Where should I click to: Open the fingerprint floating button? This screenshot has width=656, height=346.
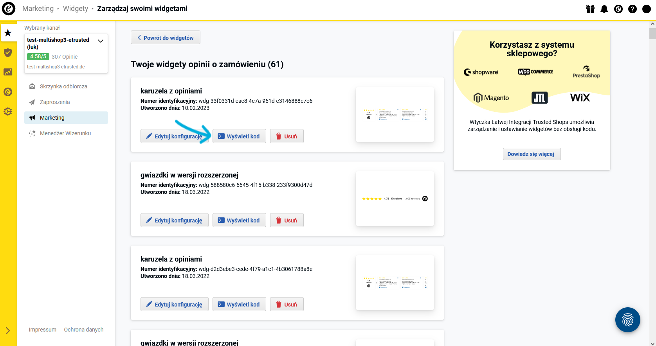pos(627,320)
